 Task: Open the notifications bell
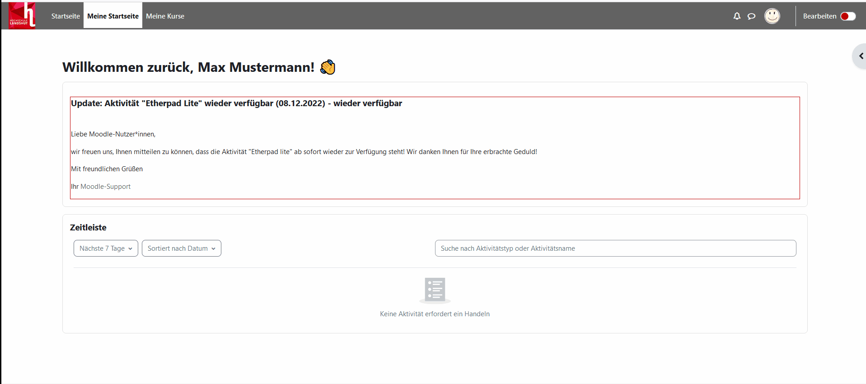pos(737,16)
